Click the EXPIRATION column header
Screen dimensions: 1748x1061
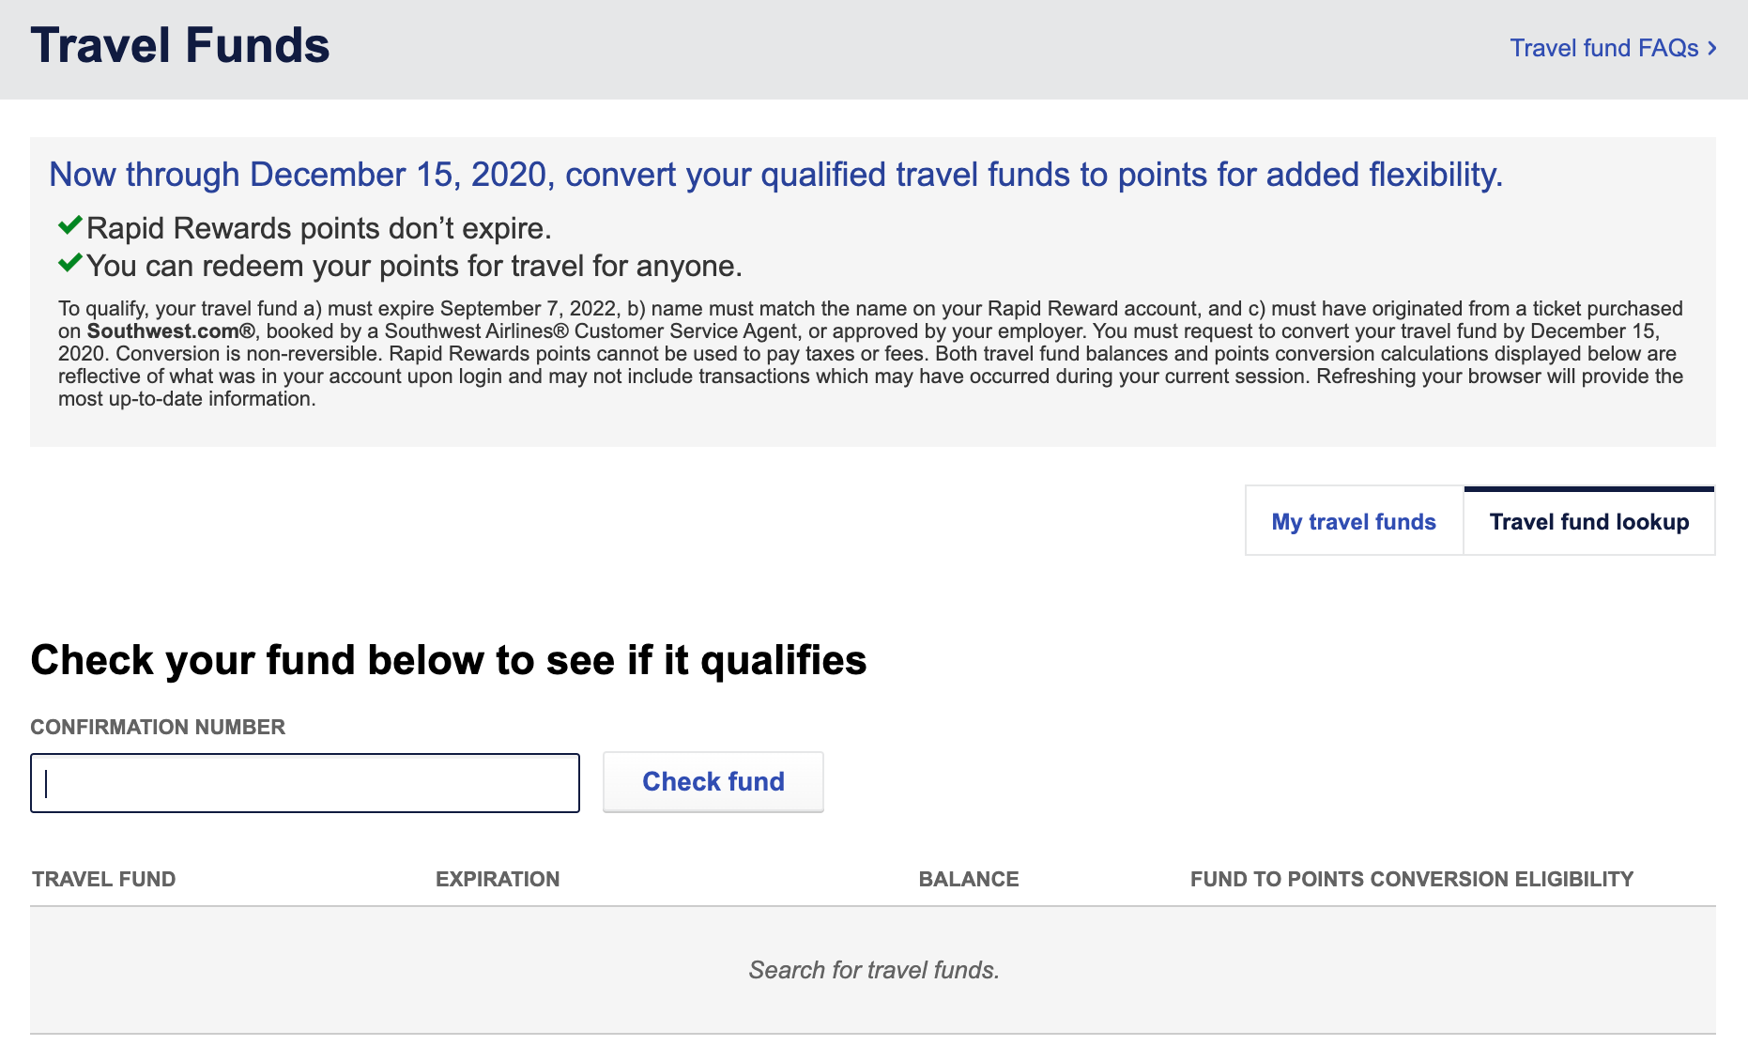(498, 879)
